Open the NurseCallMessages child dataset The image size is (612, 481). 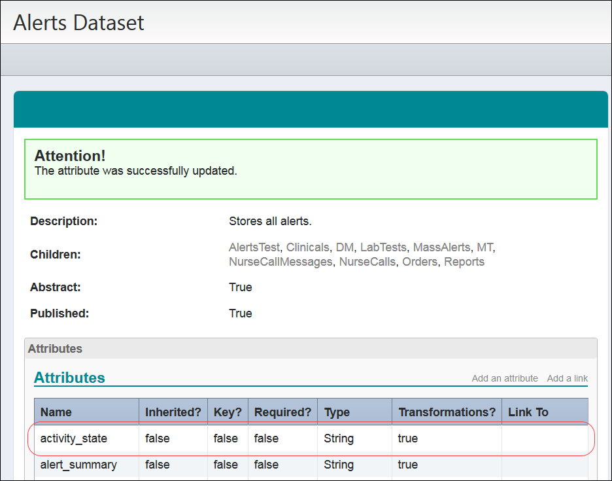click(281, 261)
